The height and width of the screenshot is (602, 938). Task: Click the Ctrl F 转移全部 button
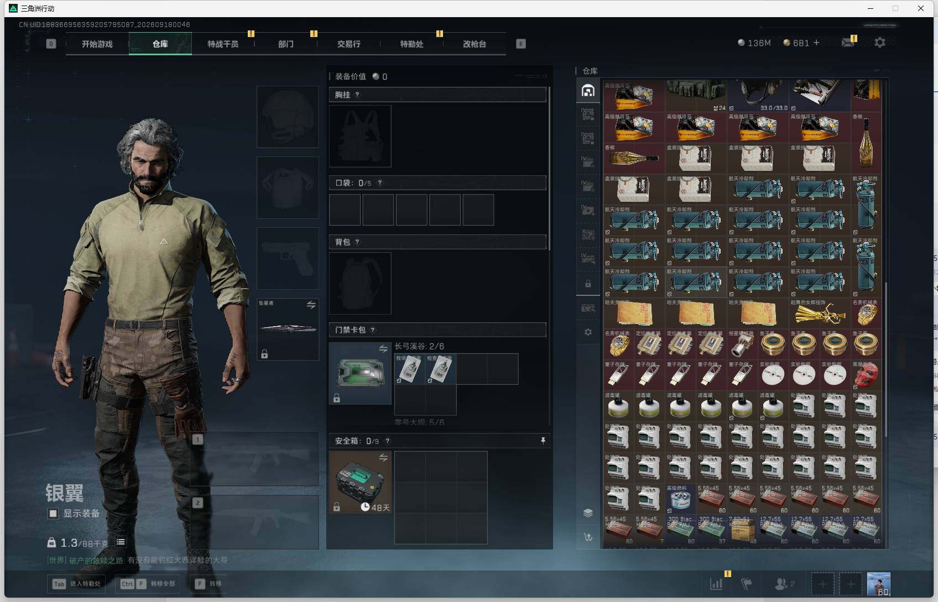(148, 584)
